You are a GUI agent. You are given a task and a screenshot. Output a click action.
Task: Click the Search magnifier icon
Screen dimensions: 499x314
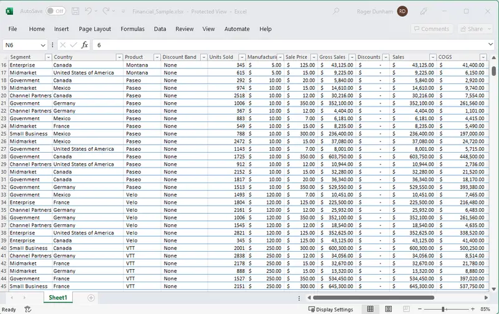(336, 11)
